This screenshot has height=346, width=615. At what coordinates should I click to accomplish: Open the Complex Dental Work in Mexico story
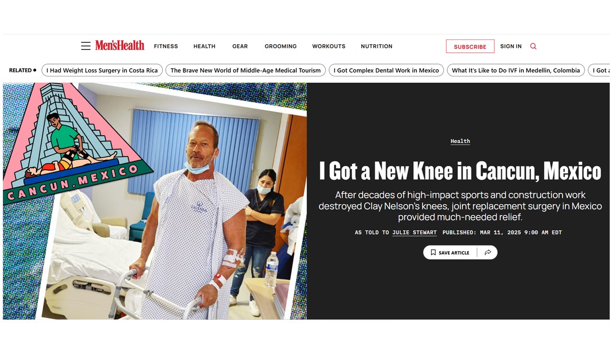click(x=386, y=70)
